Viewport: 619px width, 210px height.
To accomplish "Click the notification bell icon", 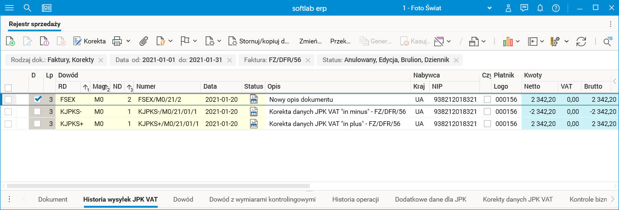I will pyautogui.click(x=540, y=8).
